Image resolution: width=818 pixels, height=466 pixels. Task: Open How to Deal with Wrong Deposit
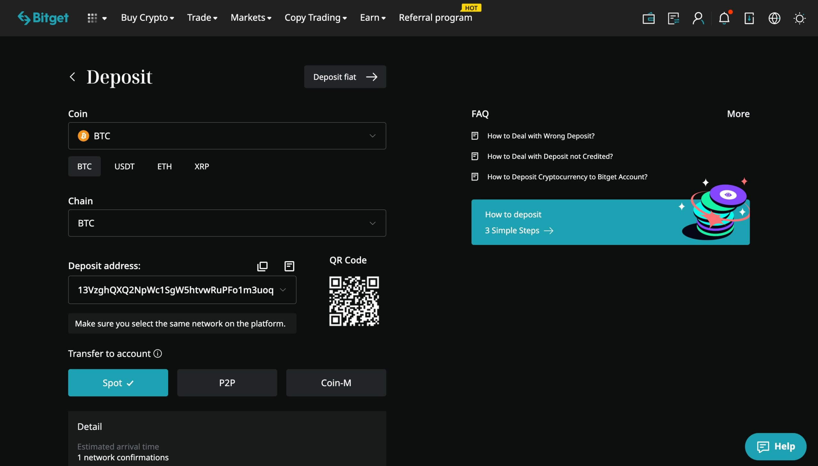[541, 136]
